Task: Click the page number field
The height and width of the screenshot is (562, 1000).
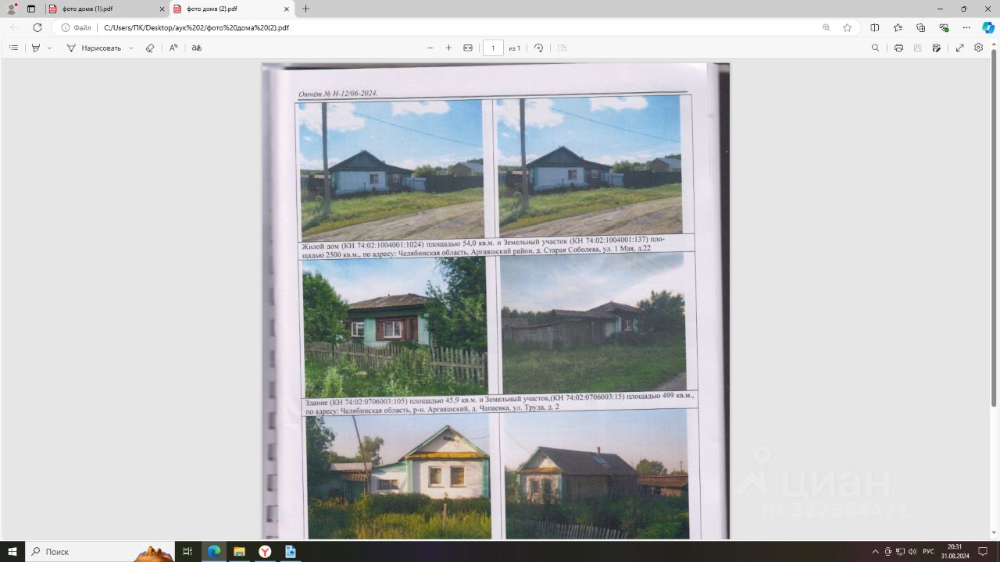Action: click(x=493, y=48)
